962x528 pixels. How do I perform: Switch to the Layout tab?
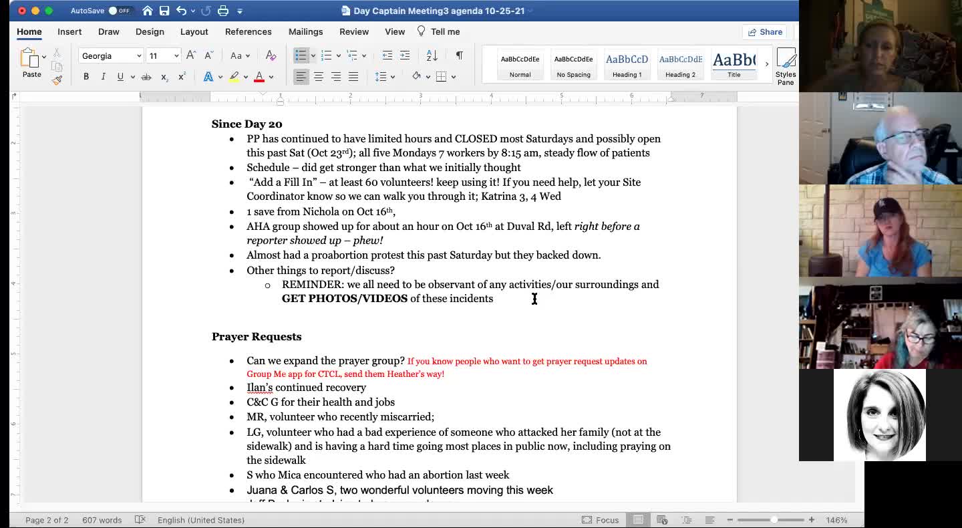[x=194, y=31]
